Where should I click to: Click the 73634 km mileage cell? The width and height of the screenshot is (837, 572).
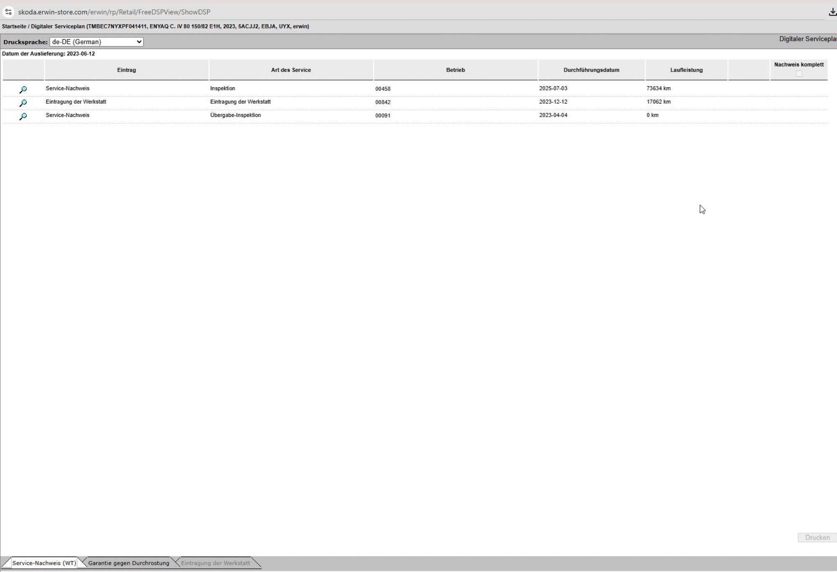(x=658, y=88)
